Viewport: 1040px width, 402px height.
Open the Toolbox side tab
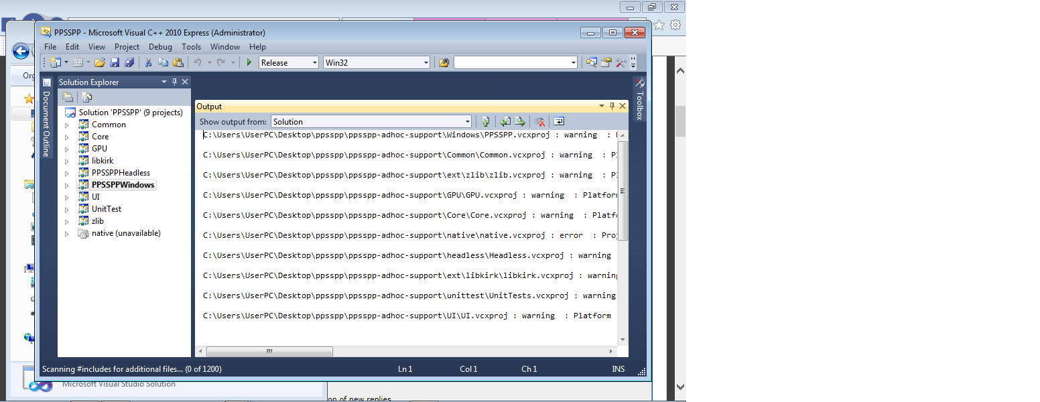[639, 99]
